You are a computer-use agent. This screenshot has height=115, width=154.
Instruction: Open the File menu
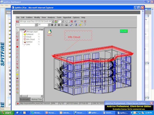(x=18, y=17)
